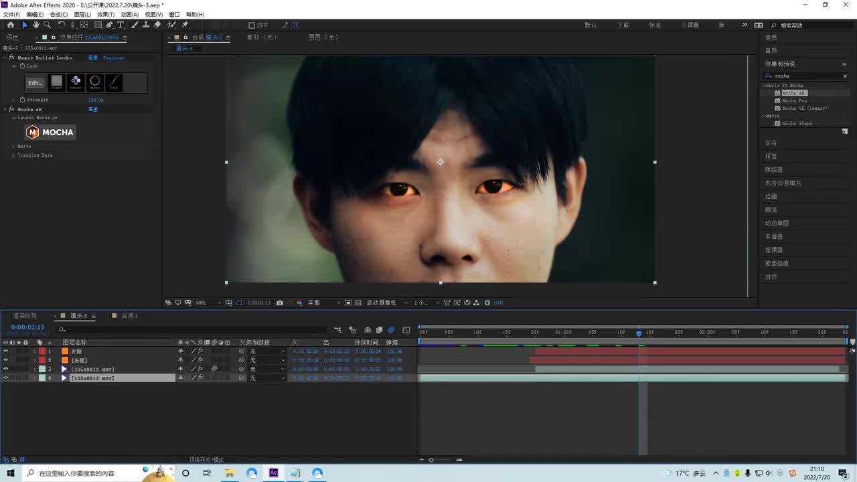This screenshot has height=482, width=857.
Task: Select the Eraser tool
Action: pyautogui.click(x=157, y=25)
